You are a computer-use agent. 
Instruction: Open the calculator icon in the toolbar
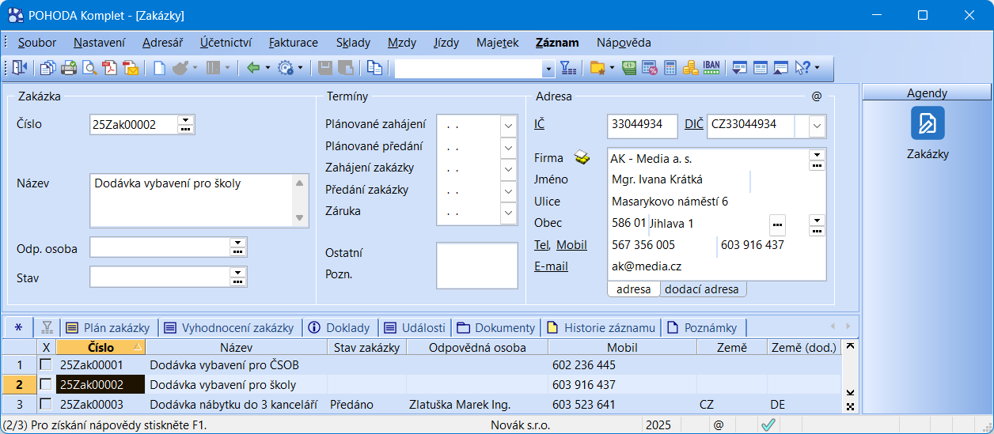(670, 68)
